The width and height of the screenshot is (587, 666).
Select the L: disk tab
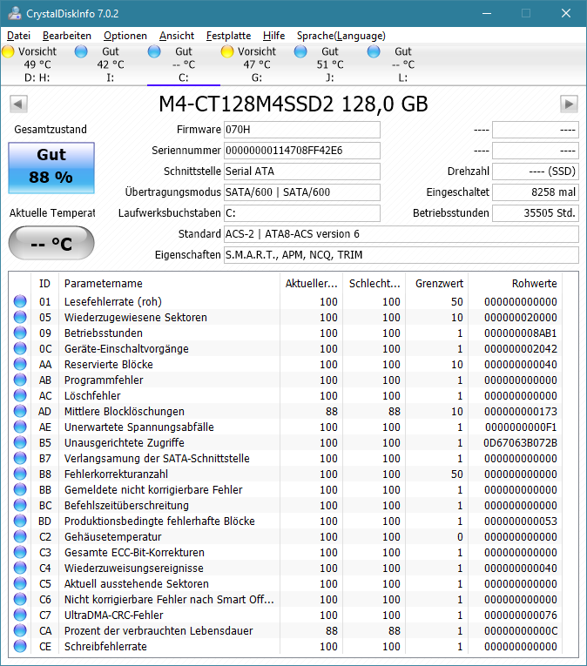tap(402, 64)
